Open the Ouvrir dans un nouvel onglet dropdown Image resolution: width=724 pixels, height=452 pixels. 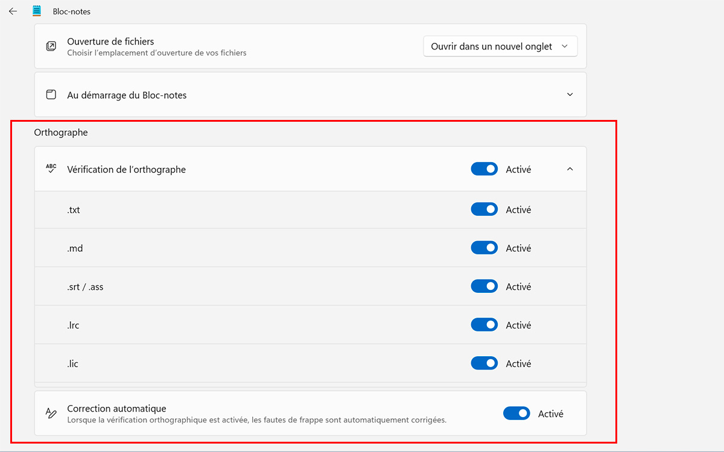pos(500,46)
